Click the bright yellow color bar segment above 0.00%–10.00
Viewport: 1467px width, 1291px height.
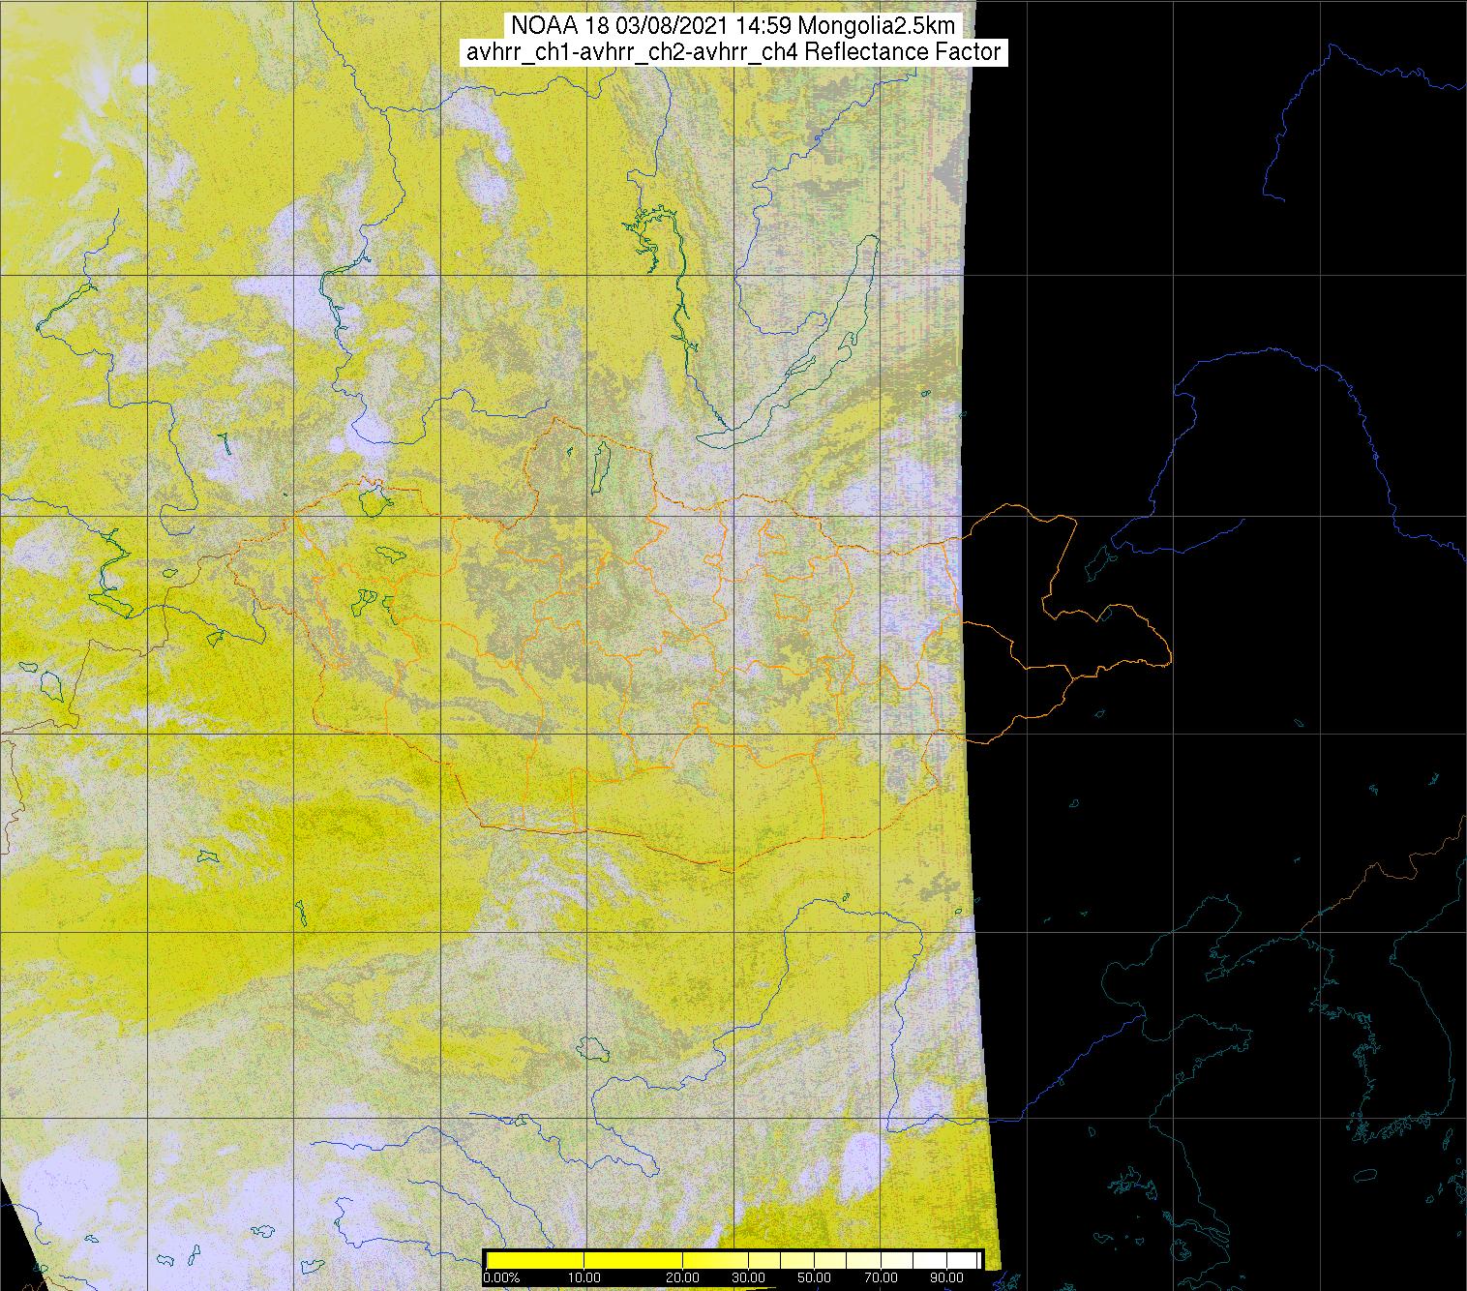point(535,1260)
